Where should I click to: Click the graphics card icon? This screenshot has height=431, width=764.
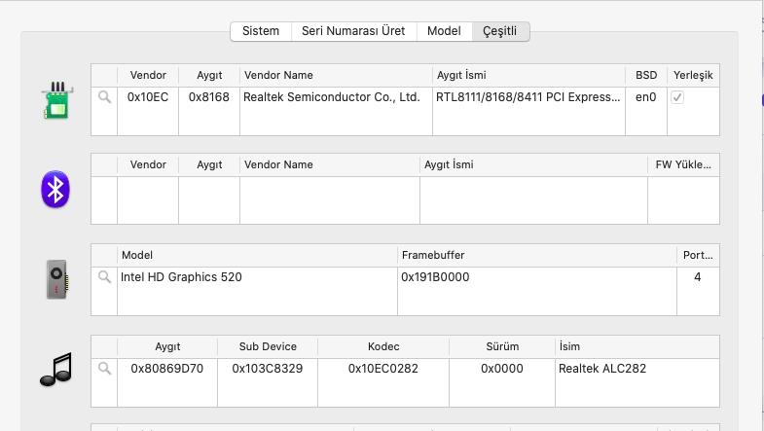(57, 279)
